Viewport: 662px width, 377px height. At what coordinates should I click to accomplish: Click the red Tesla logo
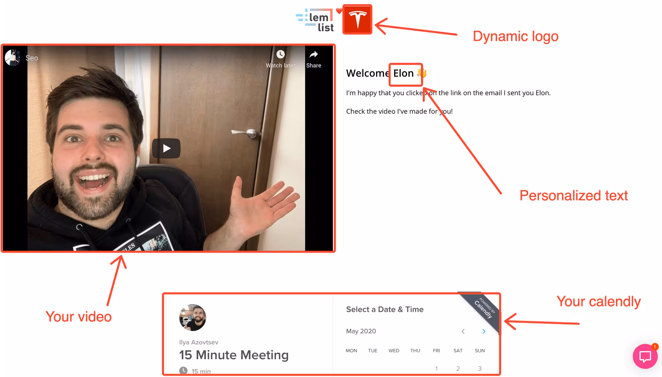(357, 20)
